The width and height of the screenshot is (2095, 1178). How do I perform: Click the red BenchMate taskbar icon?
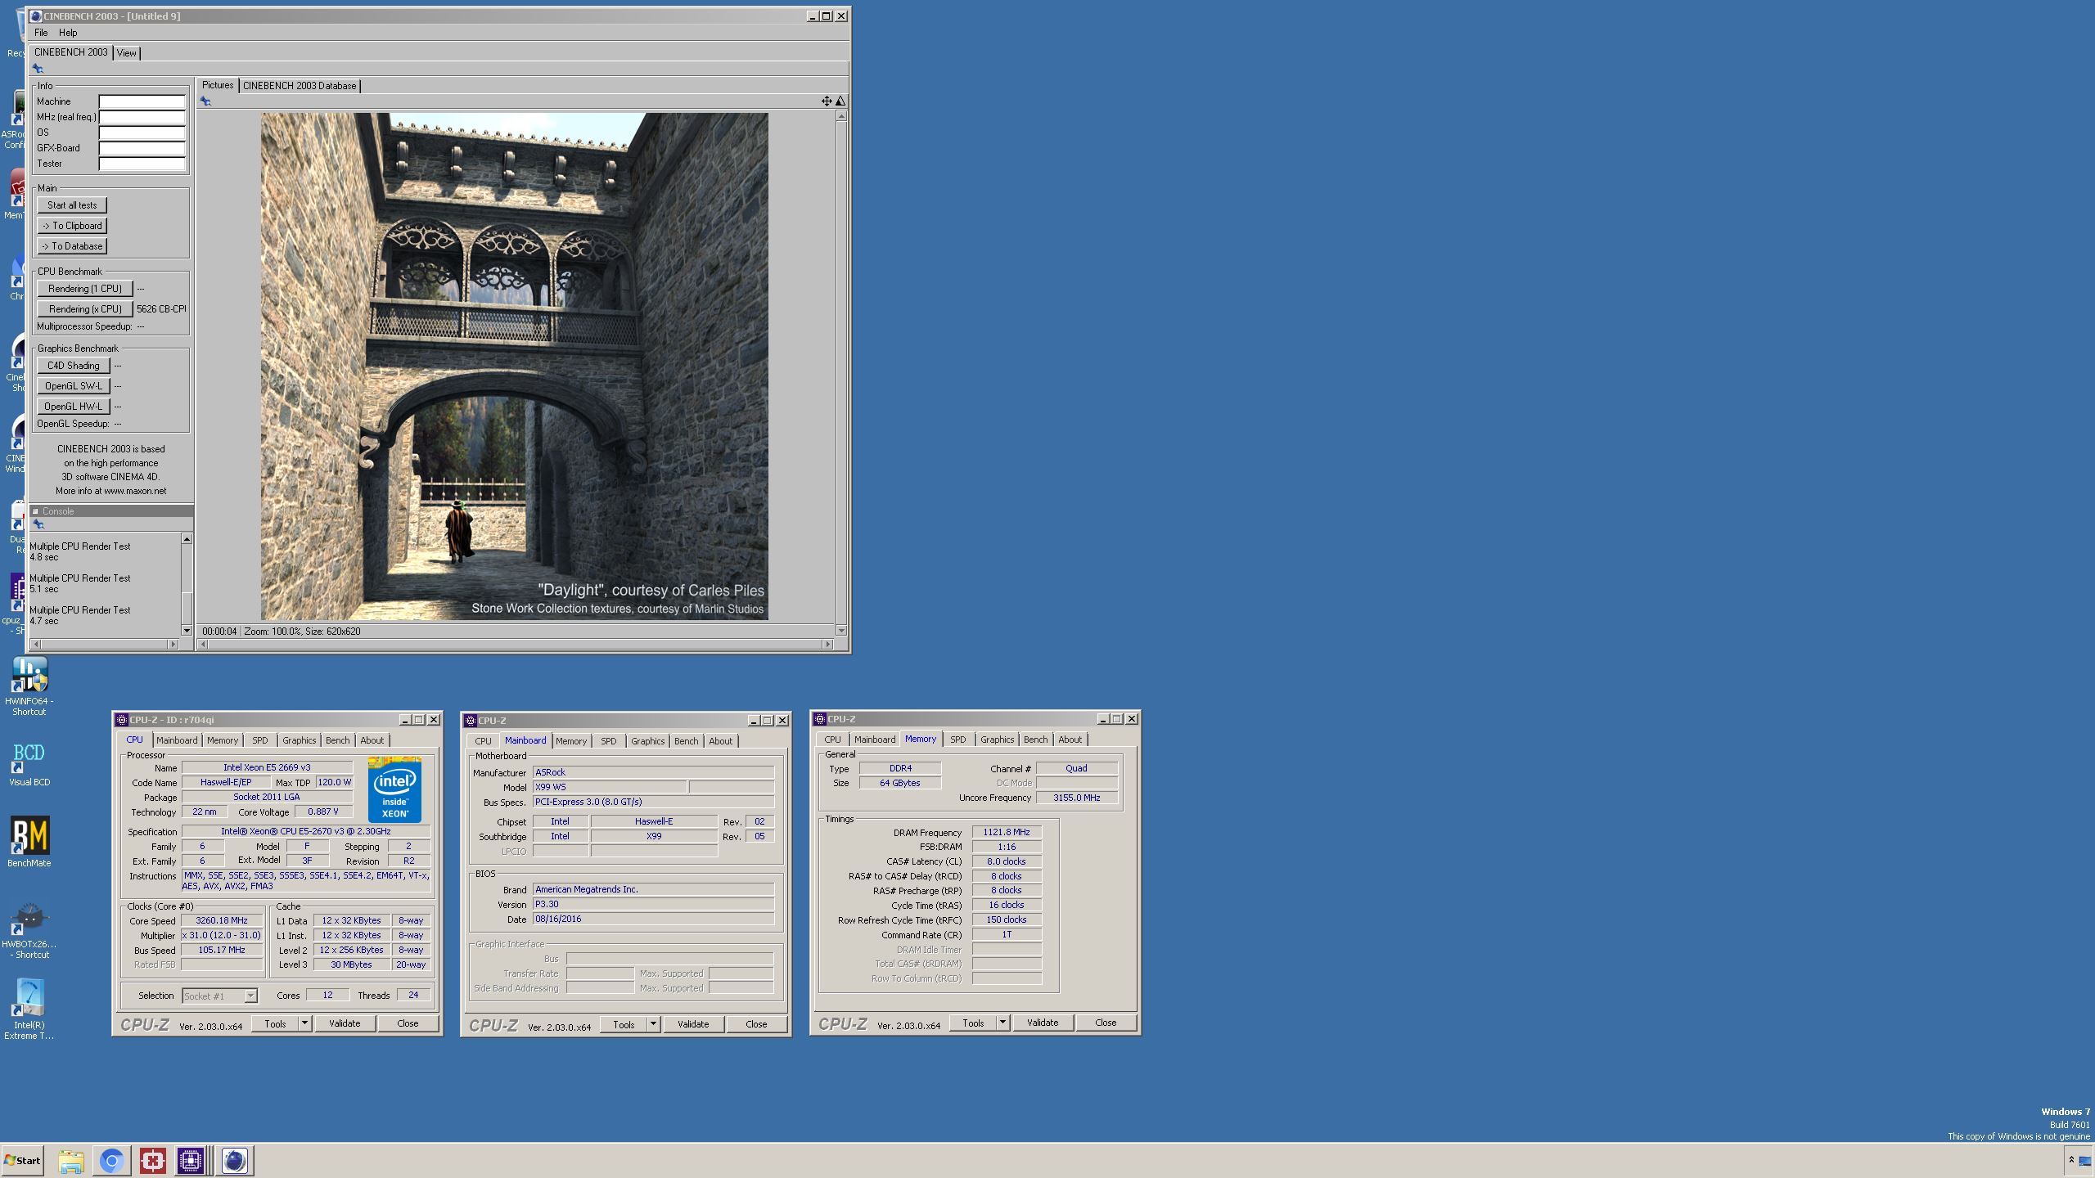153,1161
